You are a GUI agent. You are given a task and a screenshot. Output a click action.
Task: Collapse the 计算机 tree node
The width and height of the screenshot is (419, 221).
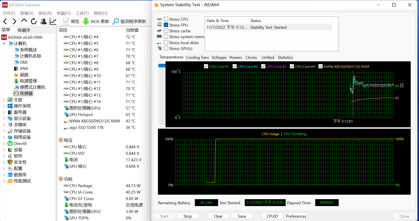coord(4,44)
